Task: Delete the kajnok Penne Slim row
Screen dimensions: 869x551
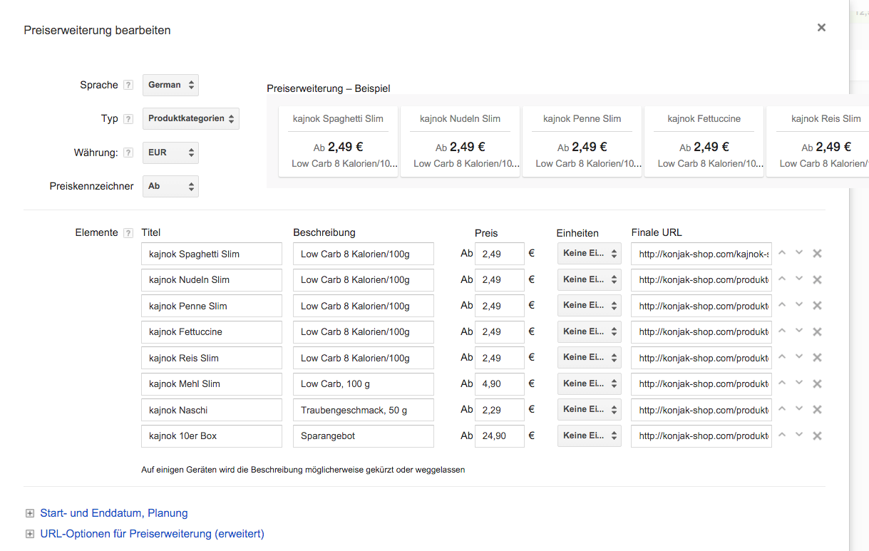Action: coord(818,306)
